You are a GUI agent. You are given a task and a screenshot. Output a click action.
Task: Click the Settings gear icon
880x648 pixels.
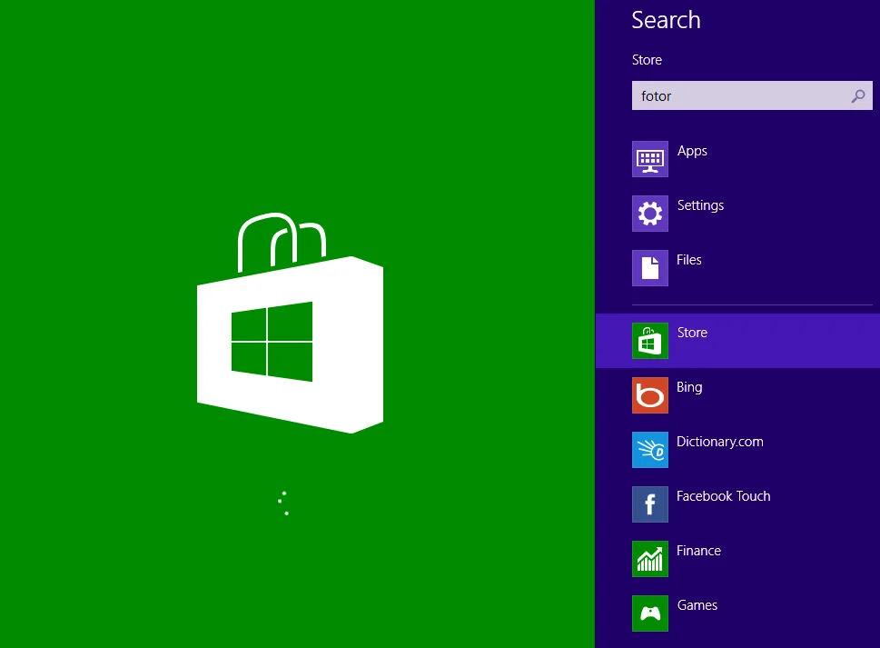[649, 214]
